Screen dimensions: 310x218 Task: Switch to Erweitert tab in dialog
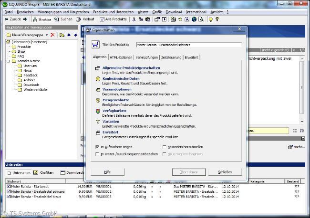click(191, 57)
